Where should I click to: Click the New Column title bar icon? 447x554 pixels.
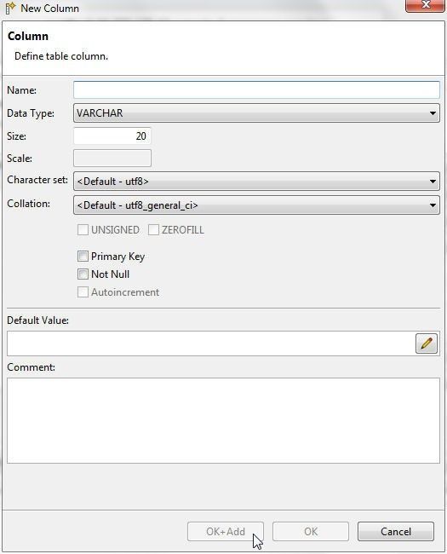(10, 9)
